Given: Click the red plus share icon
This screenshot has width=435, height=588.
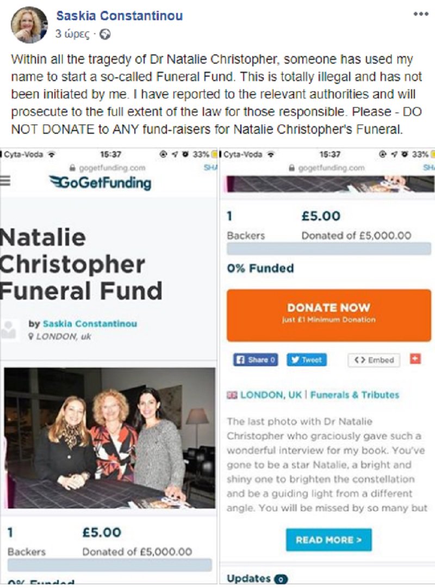Looking at the screenshot, I should [415, 359].
